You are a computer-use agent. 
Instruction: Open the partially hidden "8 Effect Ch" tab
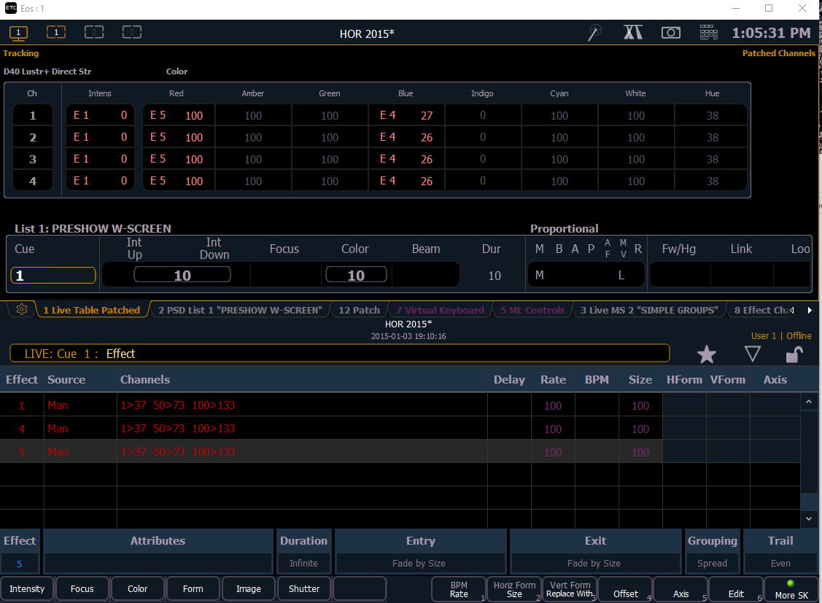(760, 310)
